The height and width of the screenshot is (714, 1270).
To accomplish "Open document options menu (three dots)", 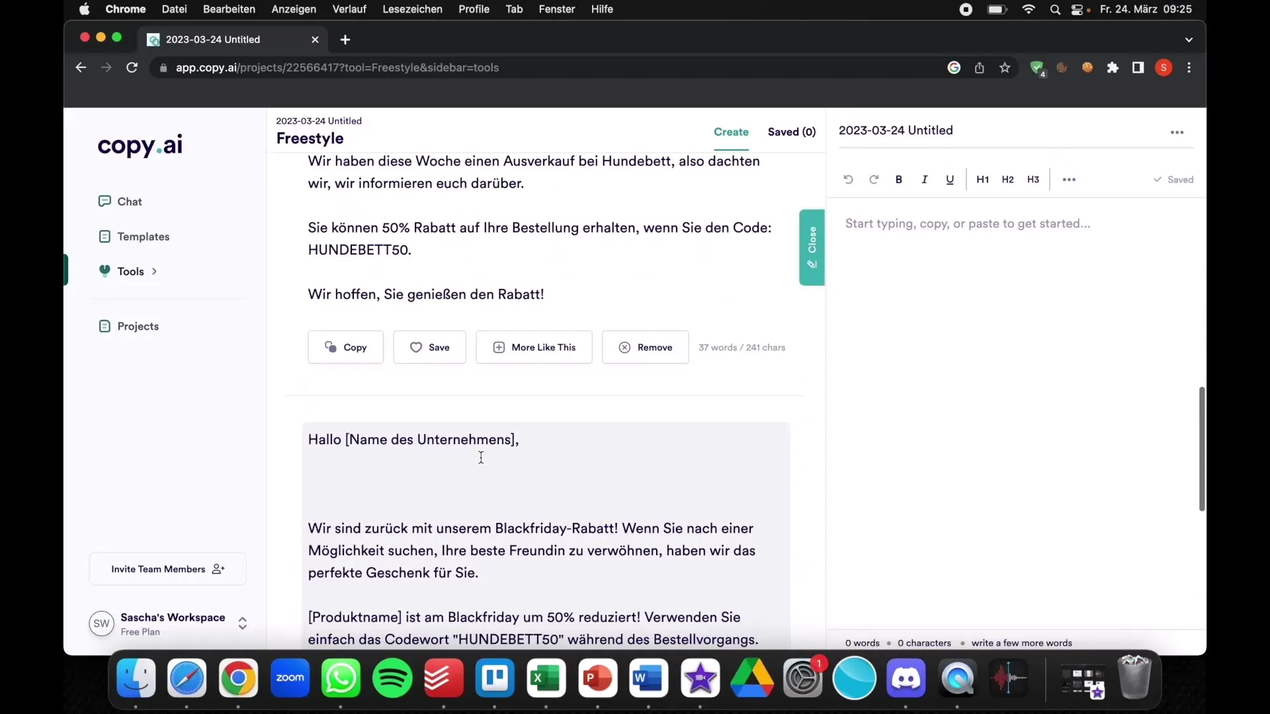I will tap(1177, 132).
